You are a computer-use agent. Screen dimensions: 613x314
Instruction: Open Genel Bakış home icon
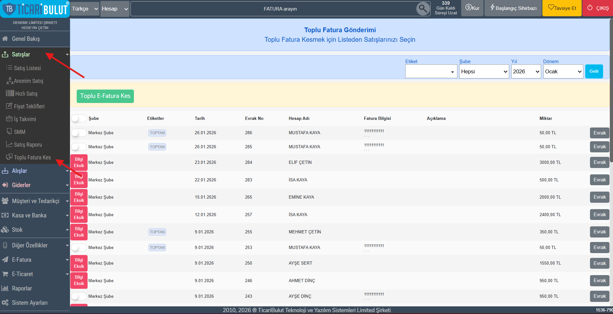(5, 39)
